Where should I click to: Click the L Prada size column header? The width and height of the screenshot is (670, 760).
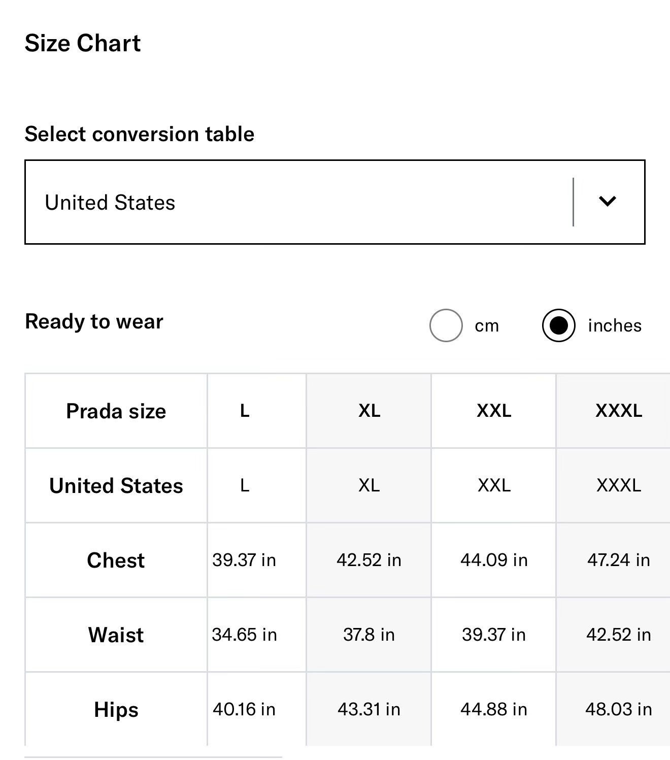[245, 411]
